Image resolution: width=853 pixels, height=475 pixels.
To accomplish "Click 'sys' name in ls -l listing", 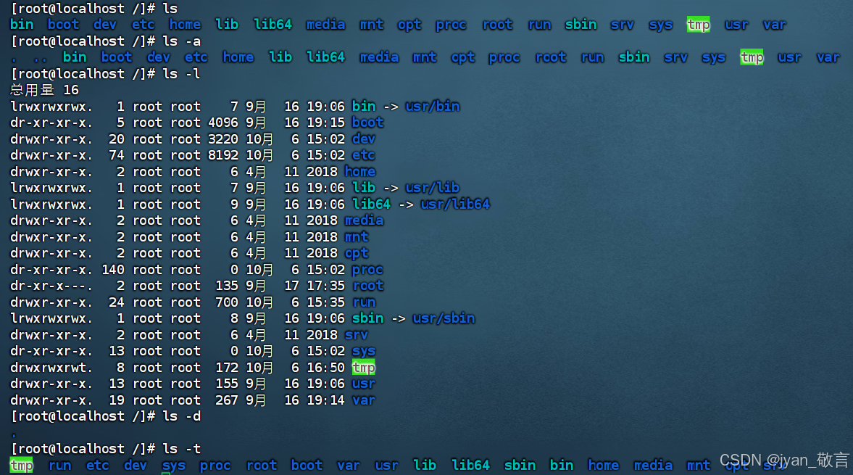I will 363,352.
